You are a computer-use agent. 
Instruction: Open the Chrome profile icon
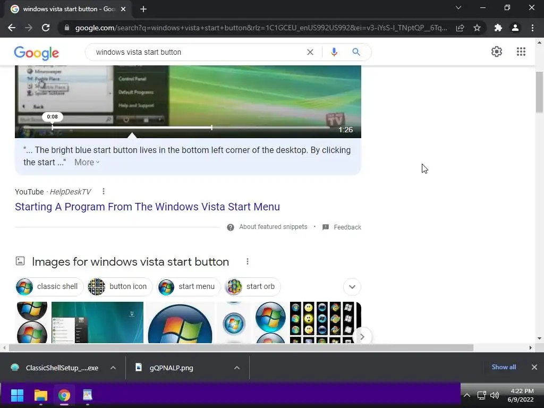click(515, 28)
